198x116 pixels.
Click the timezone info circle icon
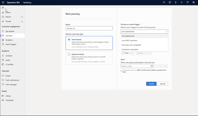pyautogui.click(x=121, y=71)
